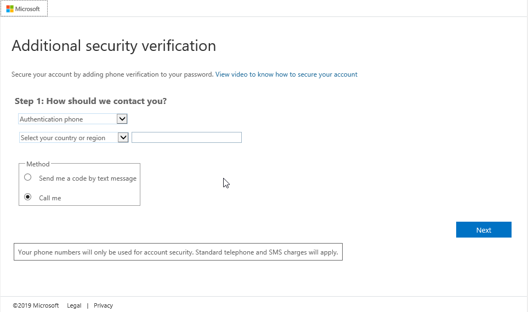Click the Microsoft four-square logo icon

click(10, 9)
